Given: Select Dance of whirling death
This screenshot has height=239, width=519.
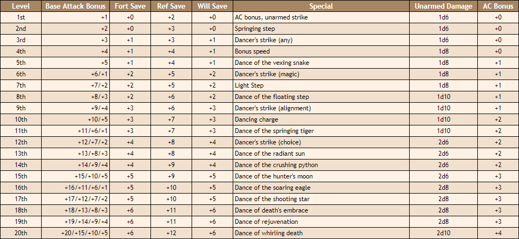Looking at the screenshot, I should (270, 233).
